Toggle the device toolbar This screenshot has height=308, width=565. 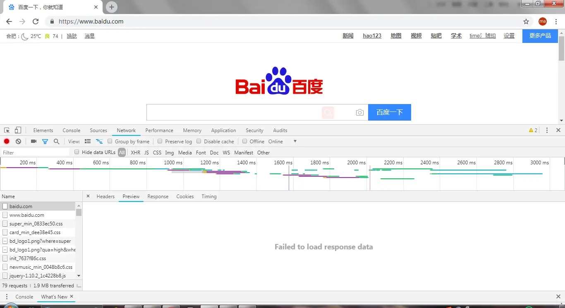tap(18, 130)
